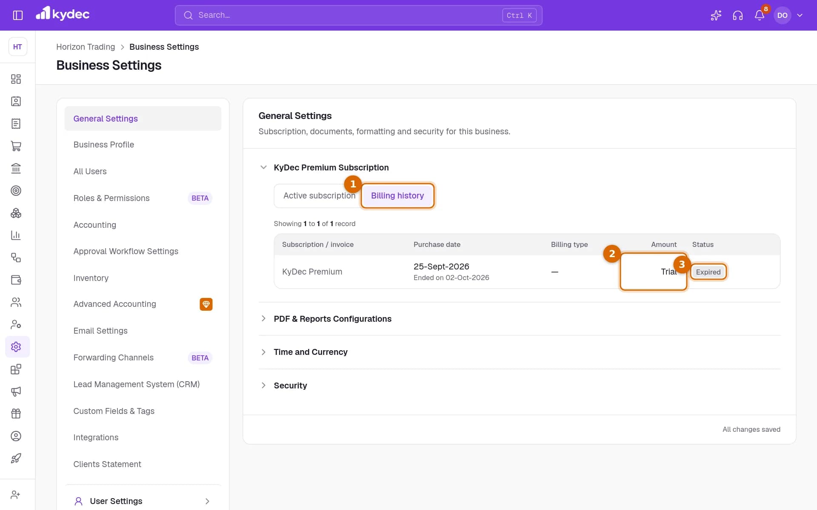The image size is (817, 510).
Task: Click Subscription / invoice column header
Action: point(318,244)
